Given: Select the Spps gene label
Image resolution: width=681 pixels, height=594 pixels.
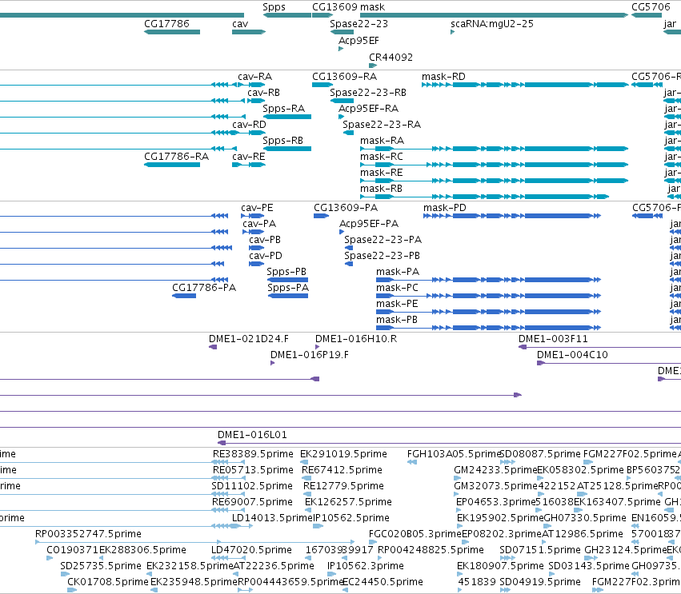Looking at the screenshot, I should pyautogui.click(x=274, y=7).
